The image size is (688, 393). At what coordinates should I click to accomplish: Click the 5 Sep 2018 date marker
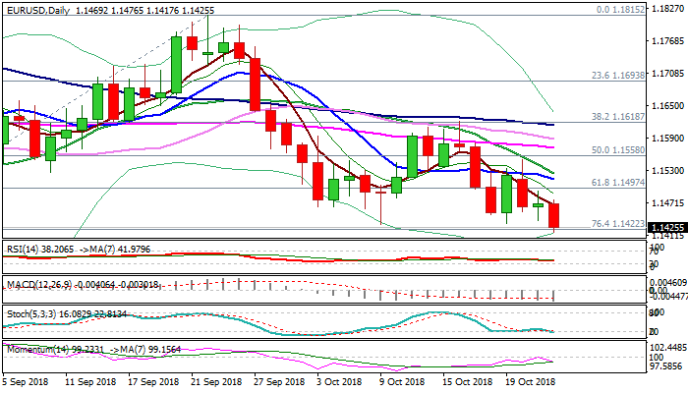pyautogui.click(x=28, y=381)
